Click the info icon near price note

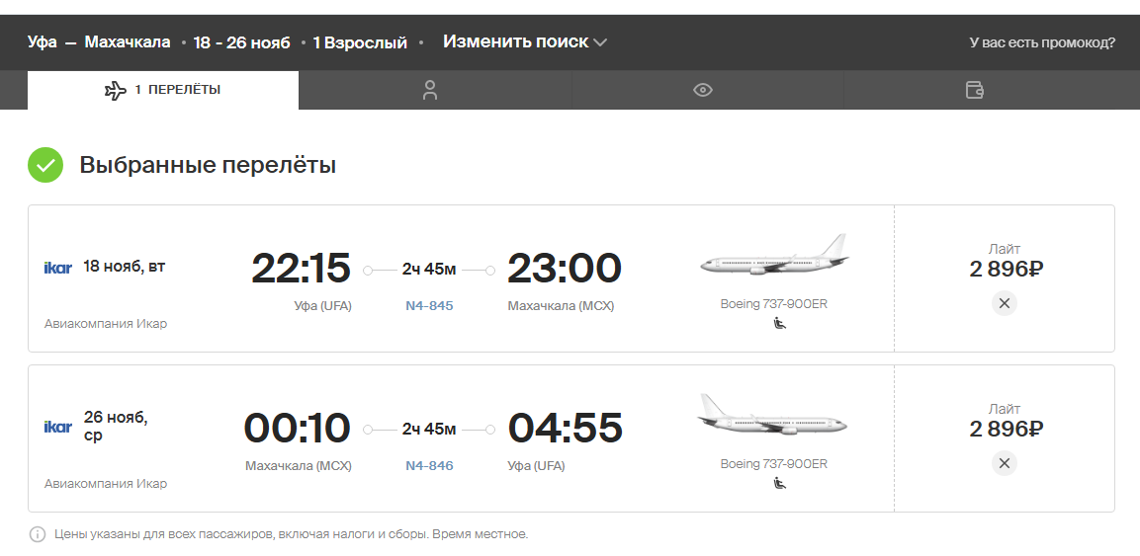(x=38, y=535)
